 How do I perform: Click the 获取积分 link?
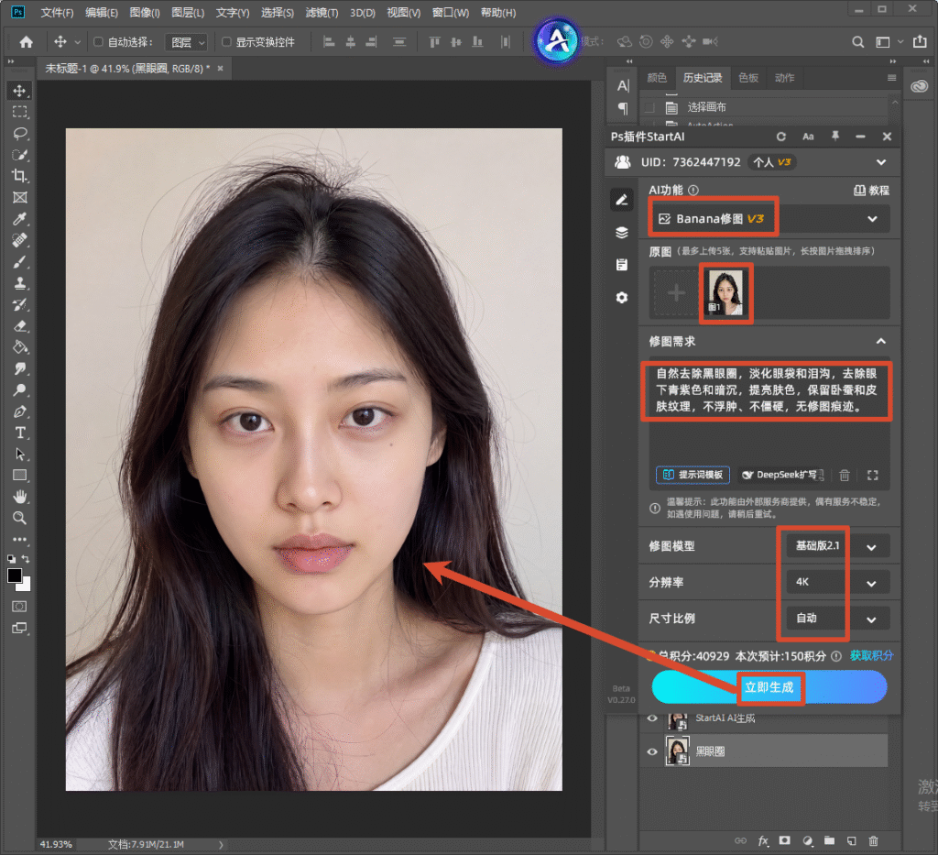(872, 656)
